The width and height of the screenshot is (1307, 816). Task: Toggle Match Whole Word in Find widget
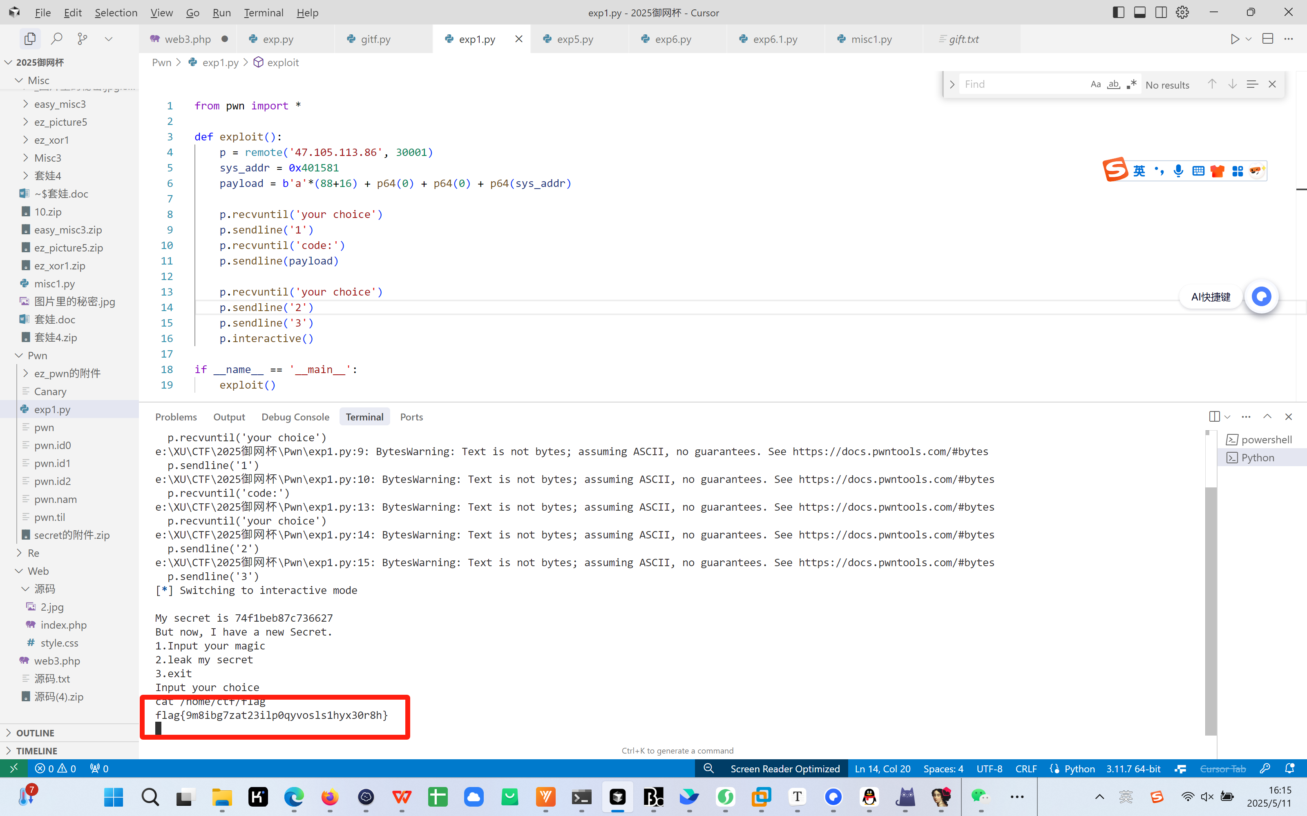(1114, 84)
